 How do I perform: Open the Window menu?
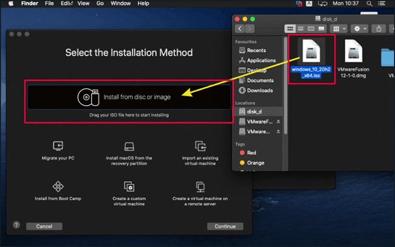click(x=122, y=4)
